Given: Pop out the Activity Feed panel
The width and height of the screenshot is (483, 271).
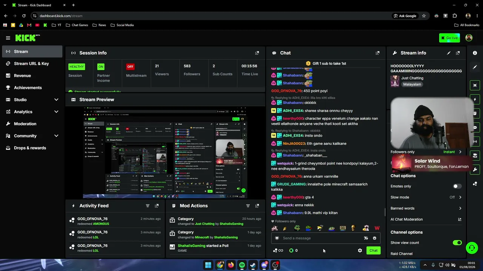Looking at the screenshot, I should click(x=157, y=206).
